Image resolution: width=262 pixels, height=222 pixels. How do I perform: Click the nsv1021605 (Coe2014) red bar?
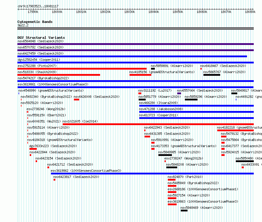pos(158,124)
